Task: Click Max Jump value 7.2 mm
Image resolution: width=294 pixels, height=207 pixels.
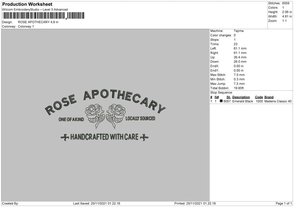Action: pyautogui.click(x=239, y=83)
